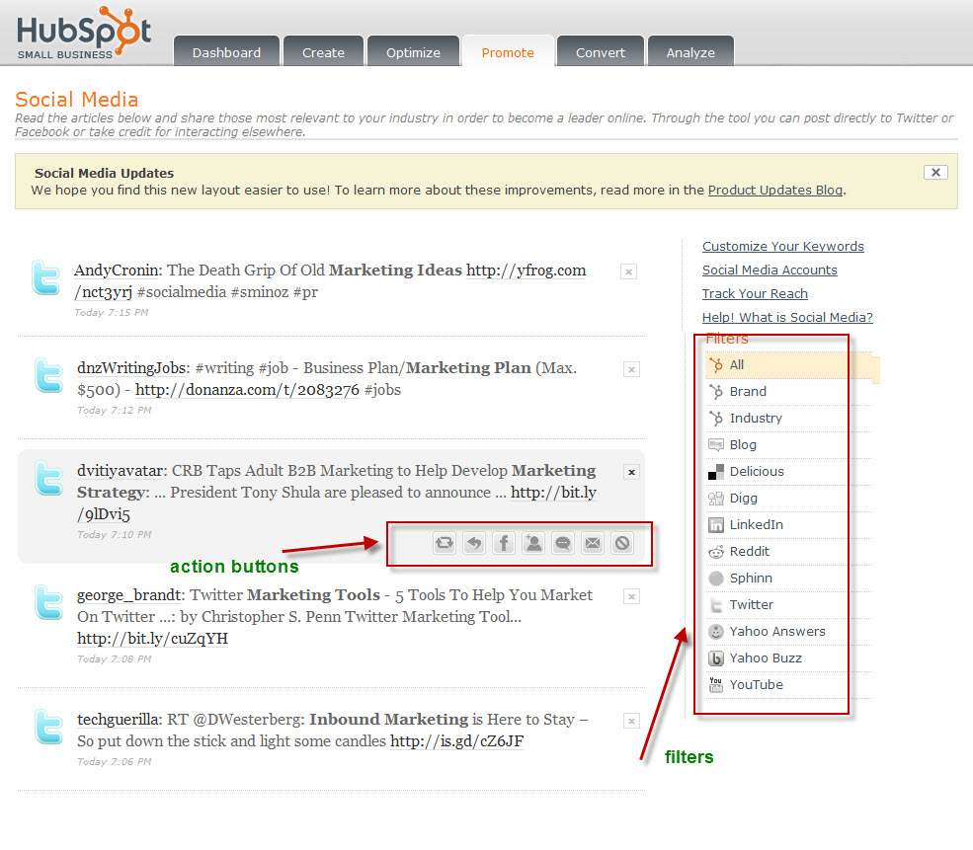Screen dimensions: 973x850
Task: Click the Twitter bird beside dnzWritingJobs' post
Action: 48,375
